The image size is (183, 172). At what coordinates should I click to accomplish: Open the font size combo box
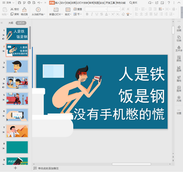pyautogui.click(x=114, y=9)
